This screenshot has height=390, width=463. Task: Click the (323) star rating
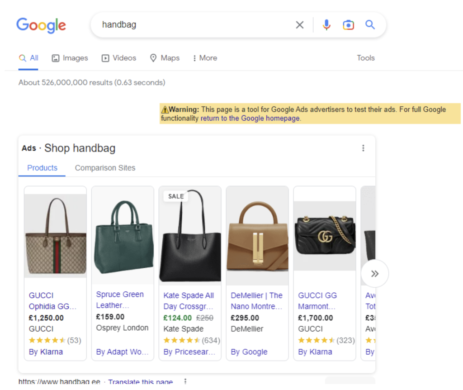point(326,340)
